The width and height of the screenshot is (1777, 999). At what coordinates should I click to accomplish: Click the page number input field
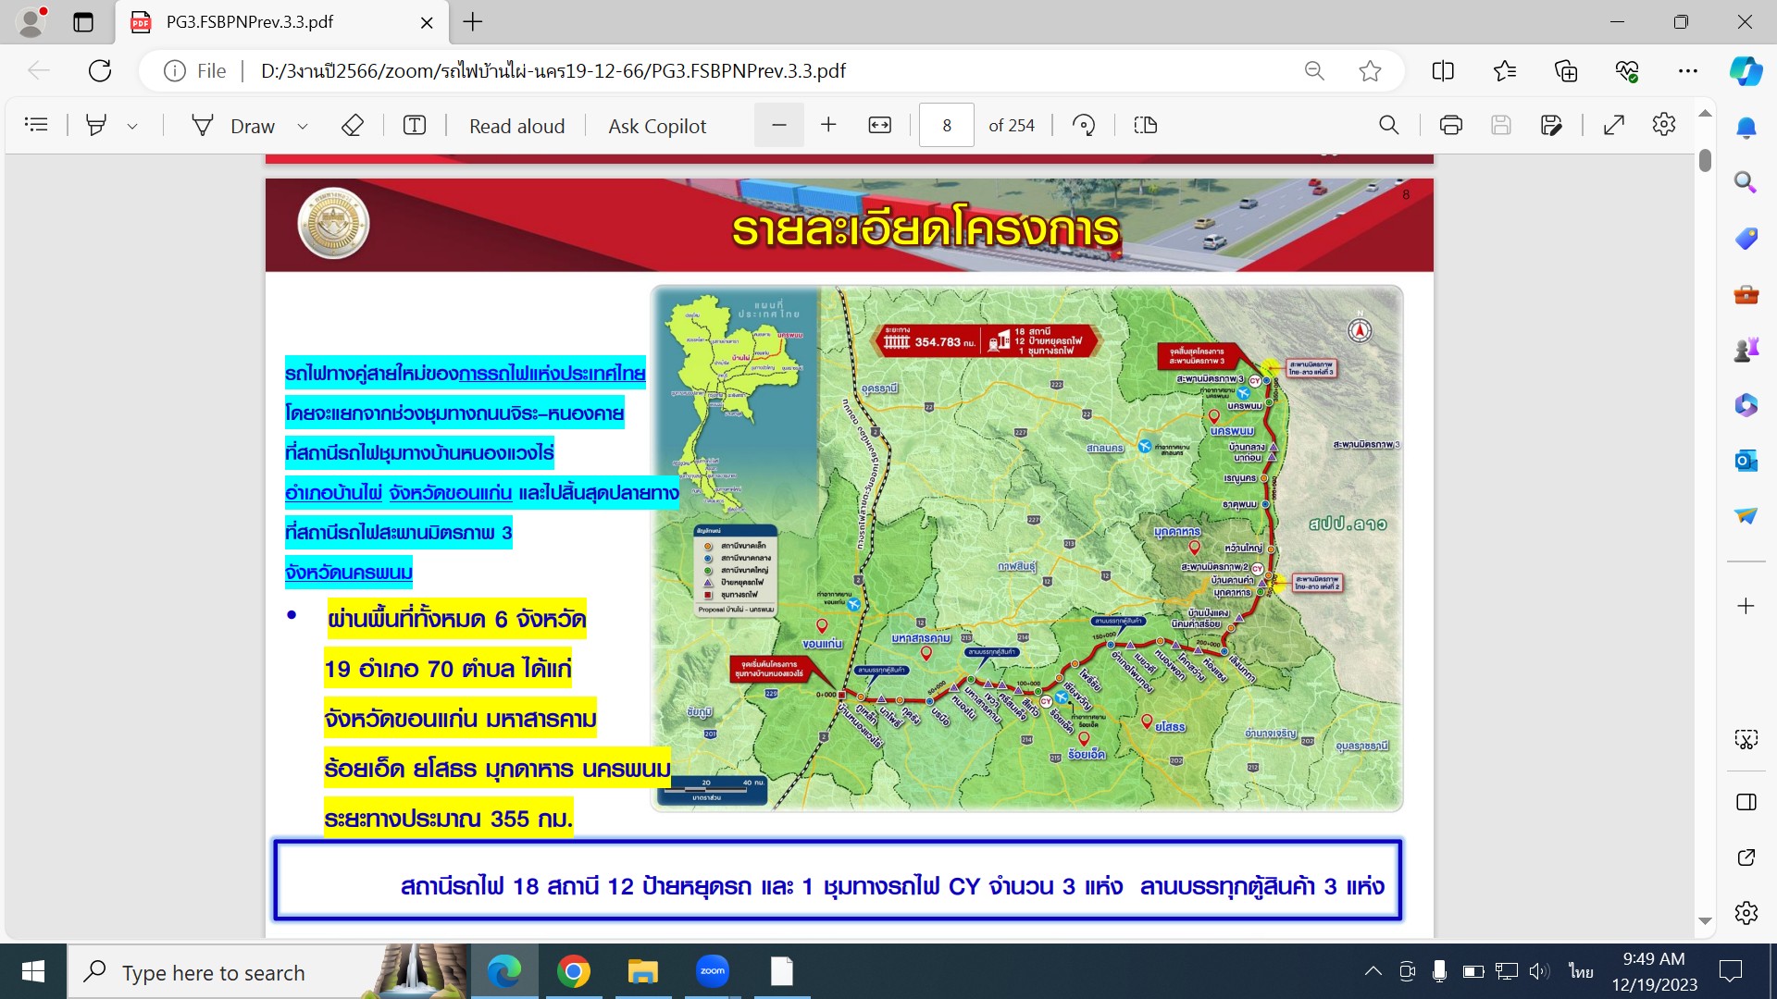pyautogui.click(x=946, y=126)
